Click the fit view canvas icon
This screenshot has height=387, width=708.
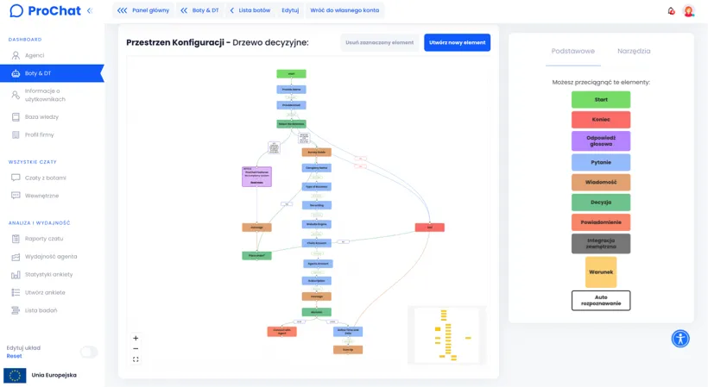pyautogui.click(x=136, y=359)
